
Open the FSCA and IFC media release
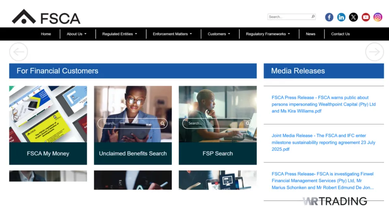(x=323, y=142)
